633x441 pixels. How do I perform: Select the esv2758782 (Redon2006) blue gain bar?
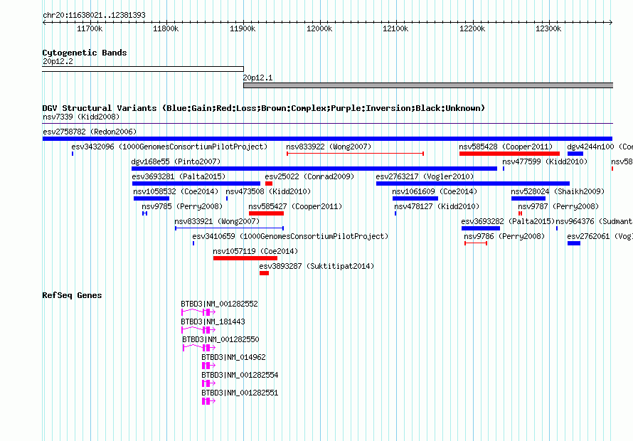click(x=327, y=139)
